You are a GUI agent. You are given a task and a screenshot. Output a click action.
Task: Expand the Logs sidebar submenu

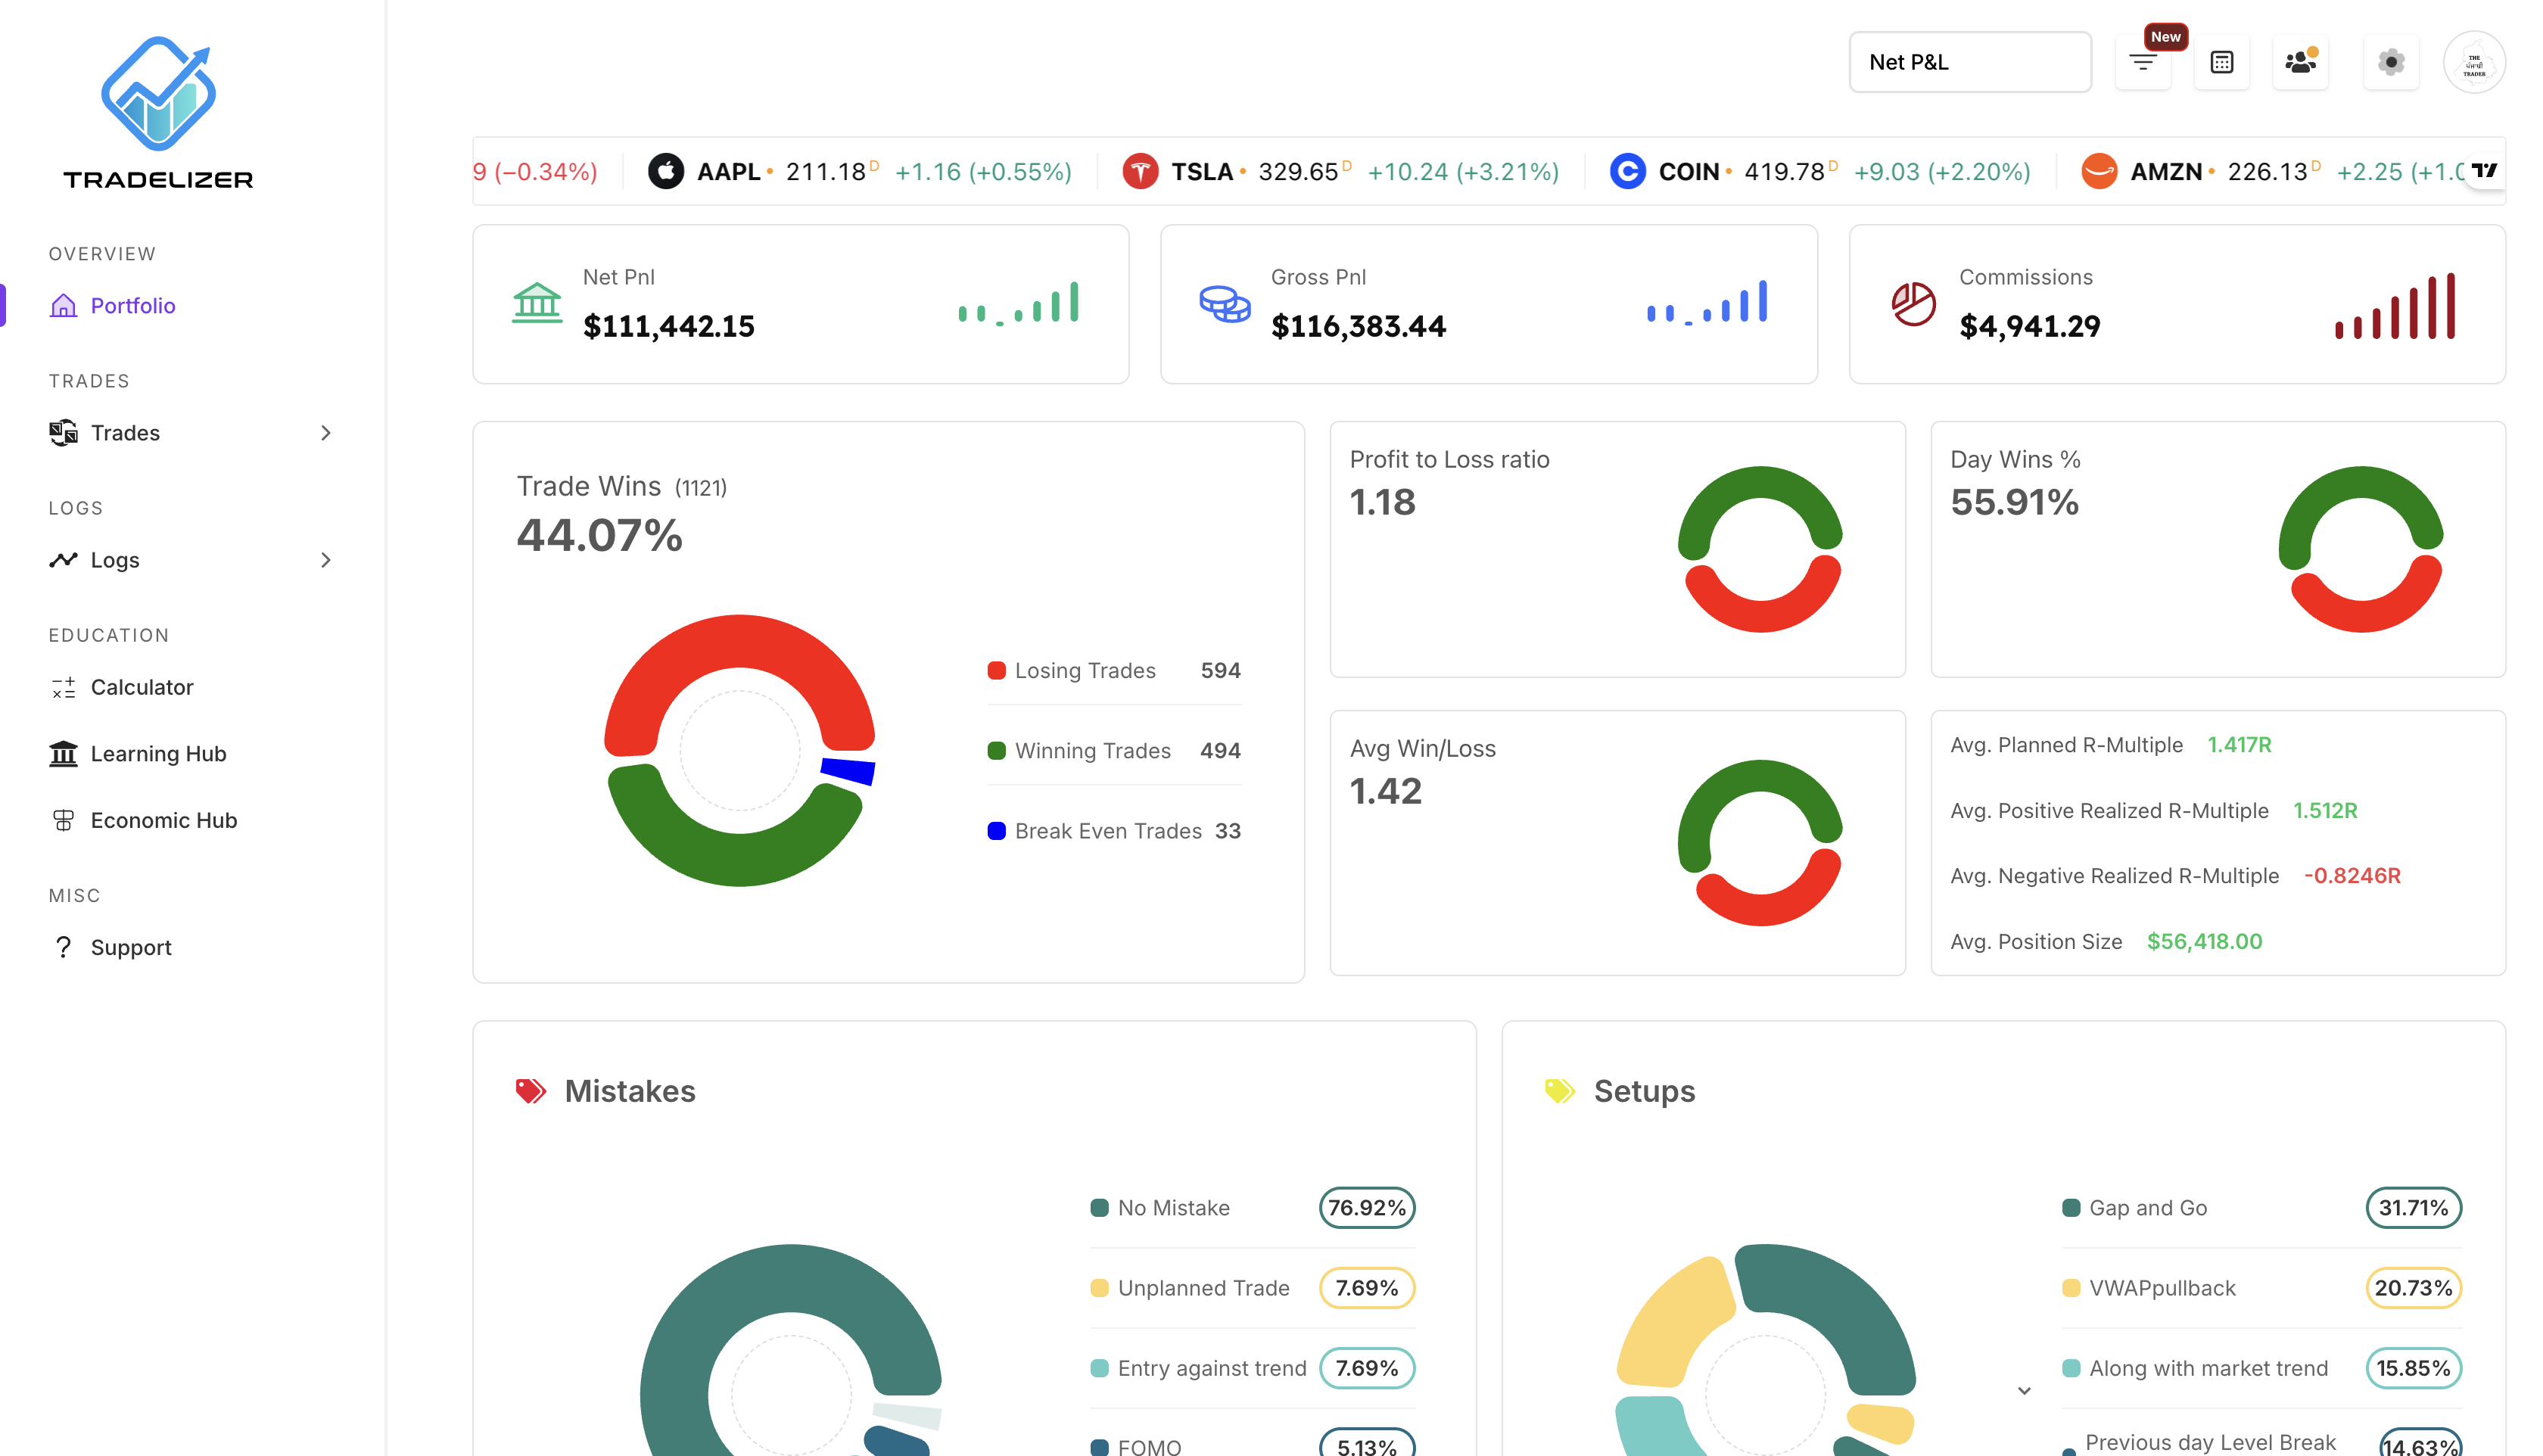coord(325,560)
